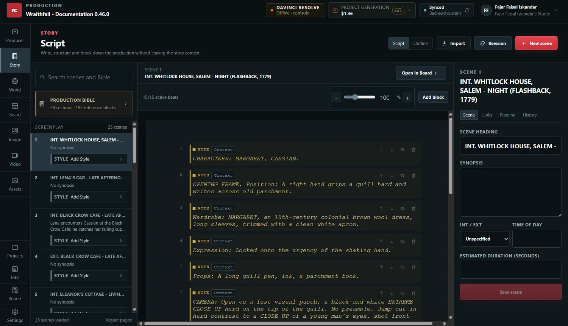The image size is (568, 326).
Task: Click the New scene button
Action: tap(536, 43)
